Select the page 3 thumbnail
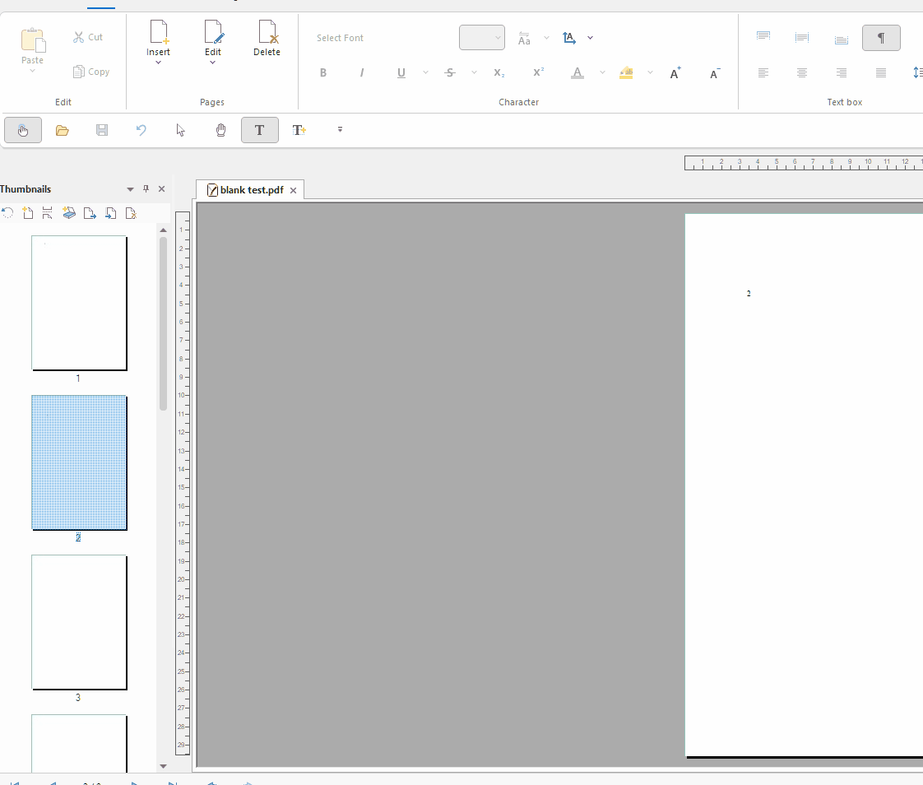The height and width of the screenshot is (785, 923). click(79, 622)
